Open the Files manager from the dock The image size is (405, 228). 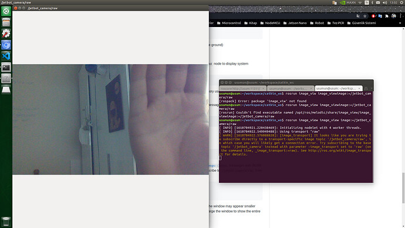pos(6,22)
